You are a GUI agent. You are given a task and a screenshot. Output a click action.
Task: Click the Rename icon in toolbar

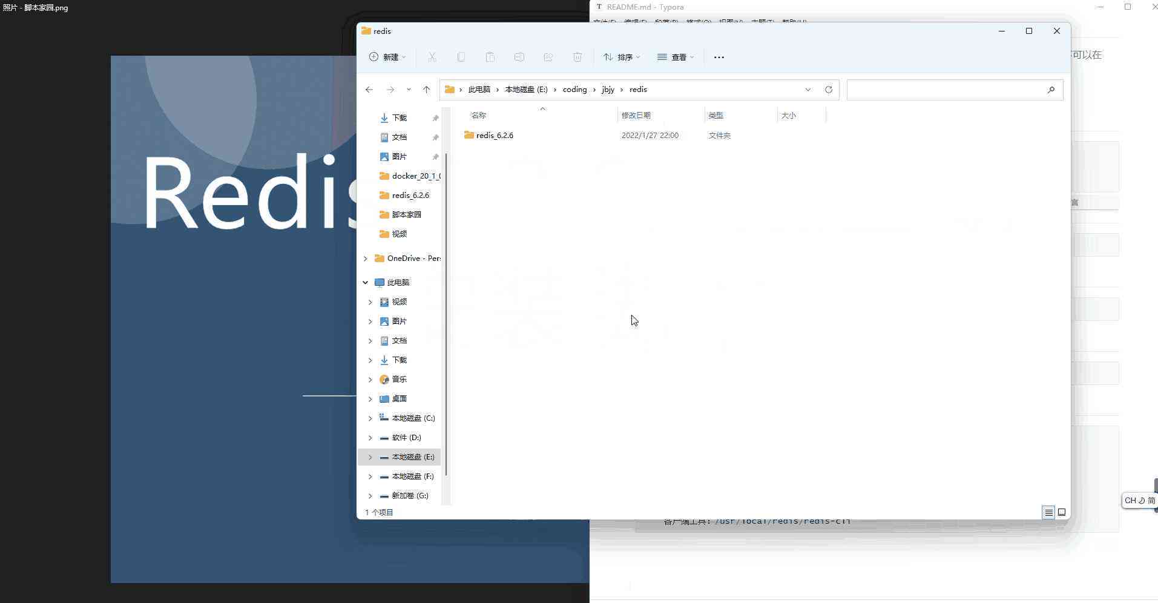click(x=519, y=57)
